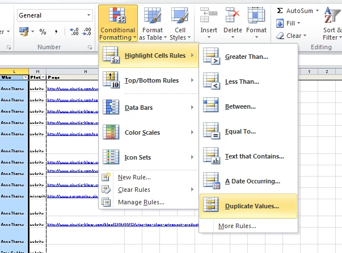
Task: Choose A Date Occurring rule
Action: tap(248, 181)
